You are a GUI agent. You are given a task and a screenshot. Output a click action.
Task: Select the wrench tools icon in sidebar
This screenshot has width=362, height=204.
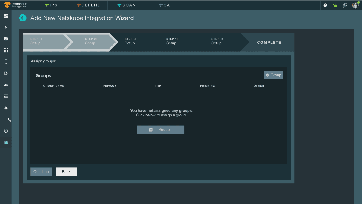click(5, 120)
